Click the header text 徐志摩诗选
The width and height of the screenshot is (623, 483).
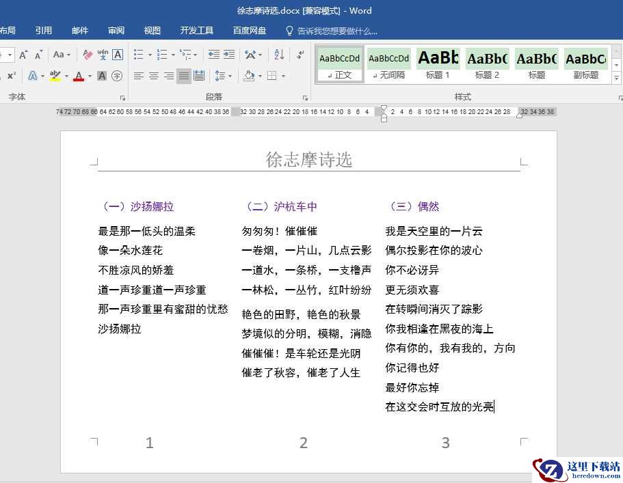(308, 160)
